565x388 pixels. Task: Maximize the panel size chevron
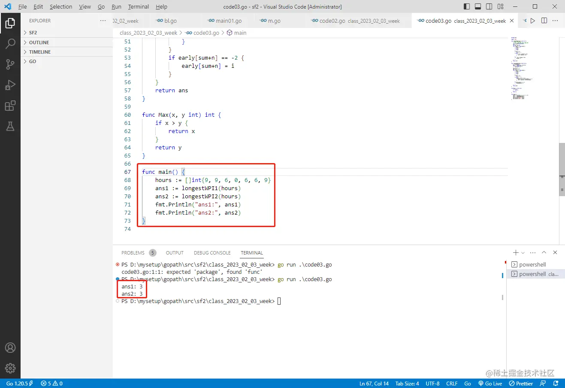click(544, 253)
